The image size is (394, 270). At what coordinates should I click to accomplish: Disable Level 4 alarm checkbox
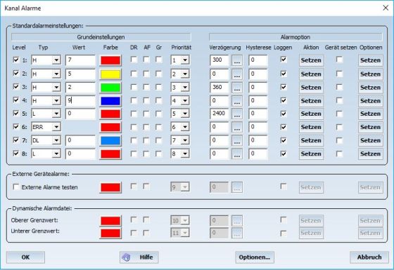[x=16, y=100]
